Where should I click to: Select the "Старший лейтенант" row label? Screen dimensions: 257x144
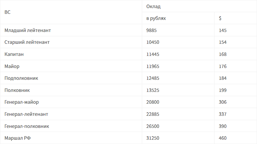tap(27, 42)
